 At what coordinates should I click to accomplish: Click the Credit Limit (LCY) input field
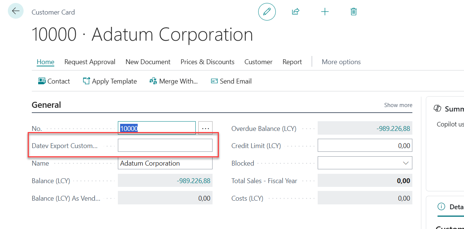(x=365, y=146)
